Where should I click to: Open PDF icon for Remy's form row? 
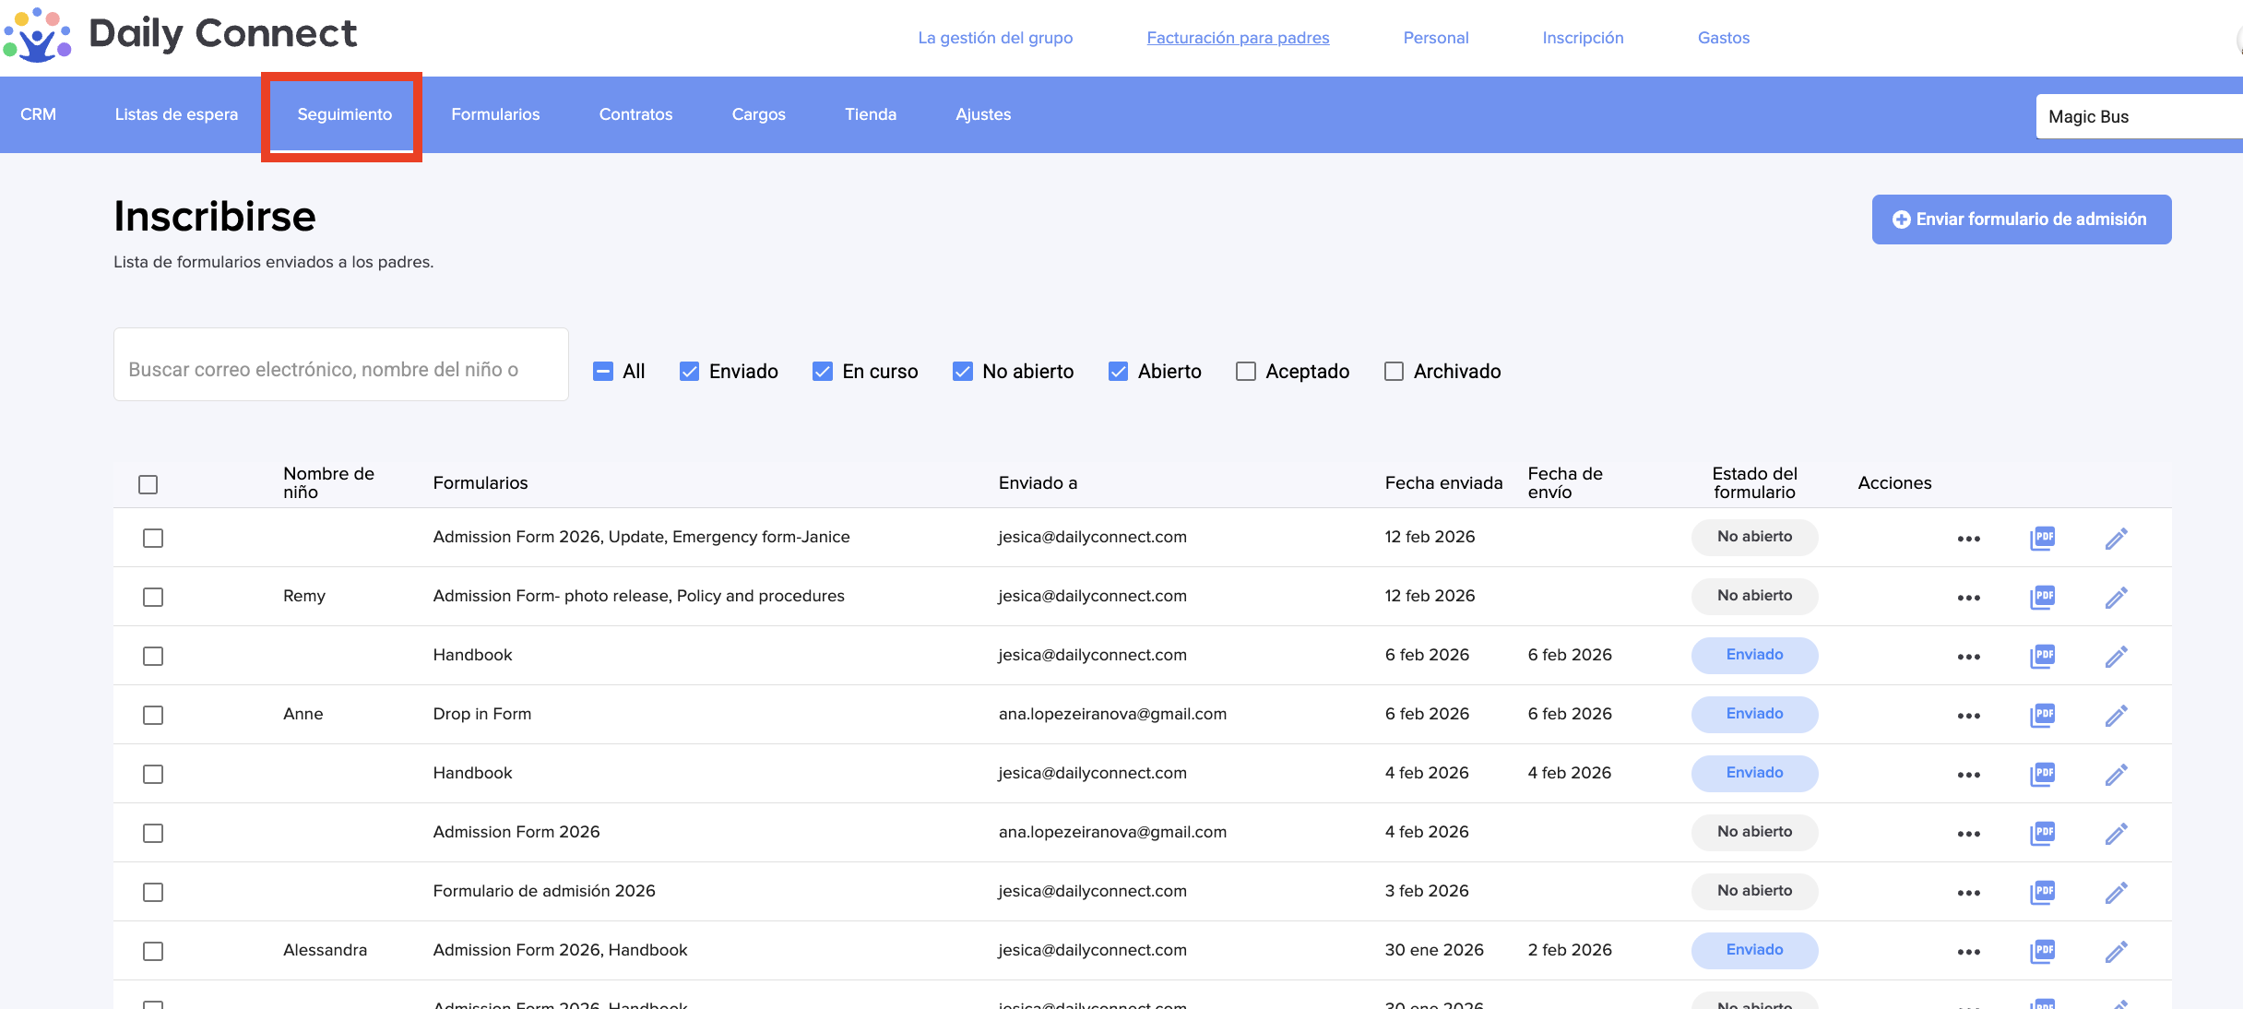click(x=2043, y=597)
